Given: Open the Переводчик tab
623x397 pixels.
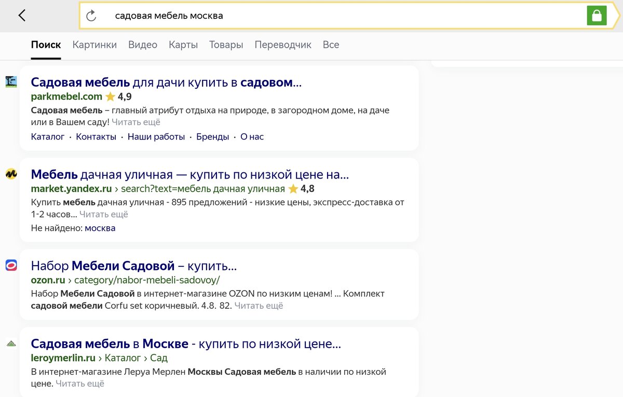Looking at the screenshot, I should click(x=283, y=45).
